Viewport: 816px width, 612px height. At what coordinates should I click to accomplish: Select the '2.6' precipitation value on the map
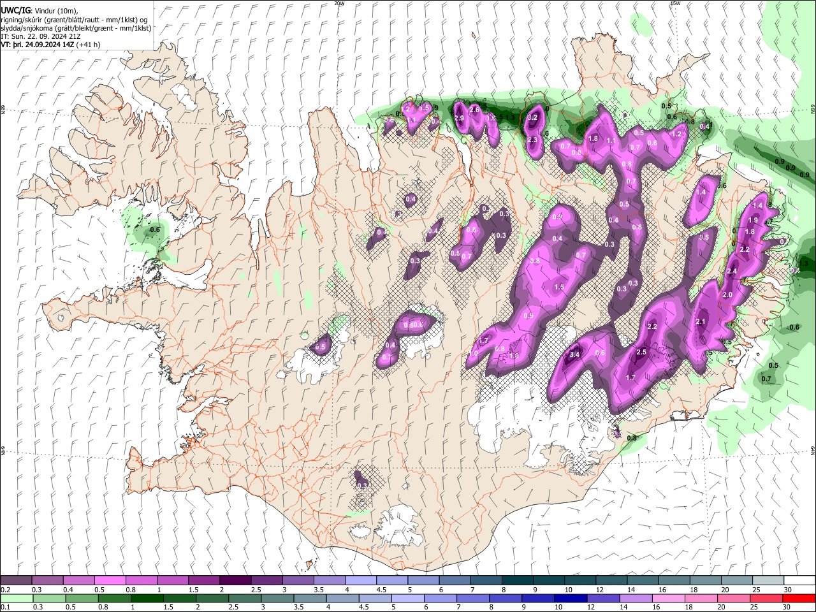click(474, 110)
